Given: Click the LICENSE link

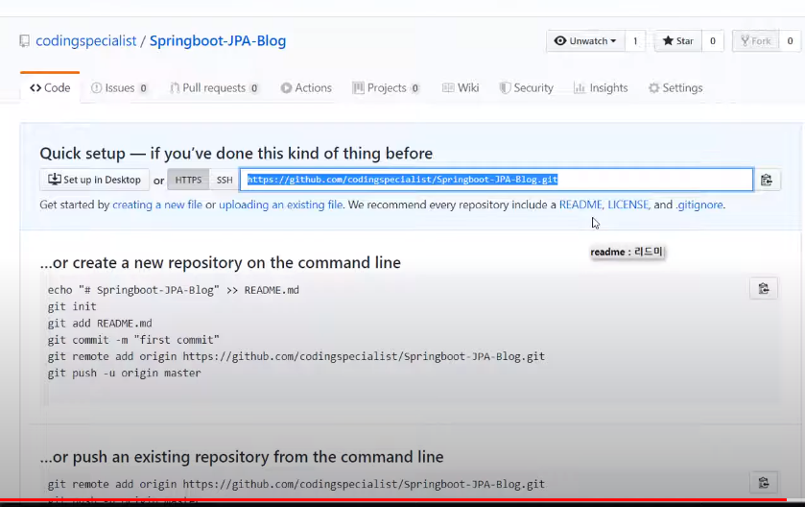Looking at the screenshot, I should pos(628,205).
